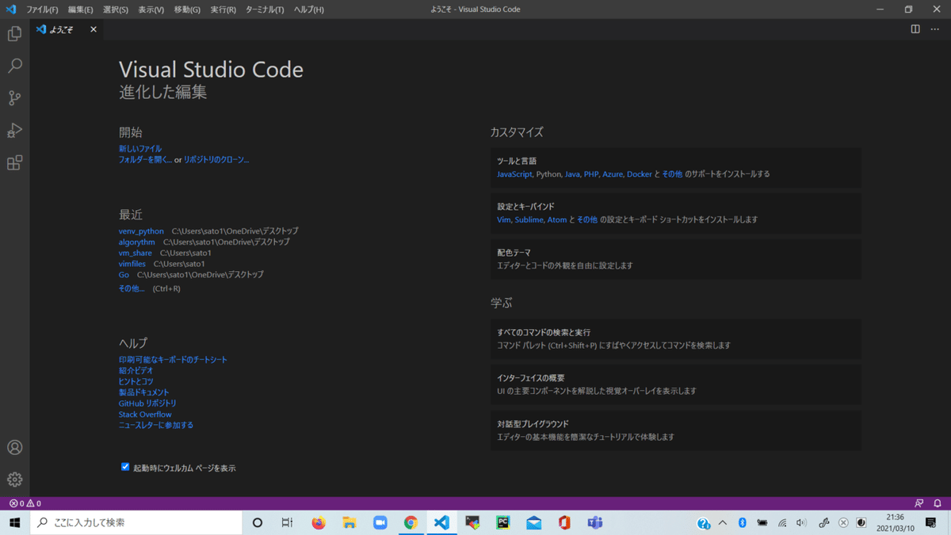Open recent folder vm_share
This screenshot has width=951, height=535.
(136, 253)
